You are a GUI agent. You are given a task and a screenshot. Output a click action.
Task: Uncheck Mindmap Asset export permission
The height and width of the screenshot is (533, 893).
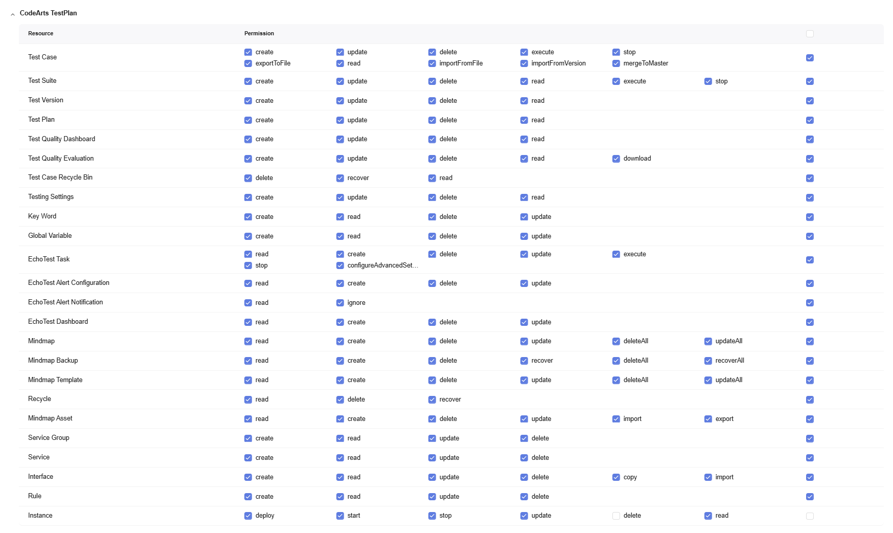click(708, 419)
